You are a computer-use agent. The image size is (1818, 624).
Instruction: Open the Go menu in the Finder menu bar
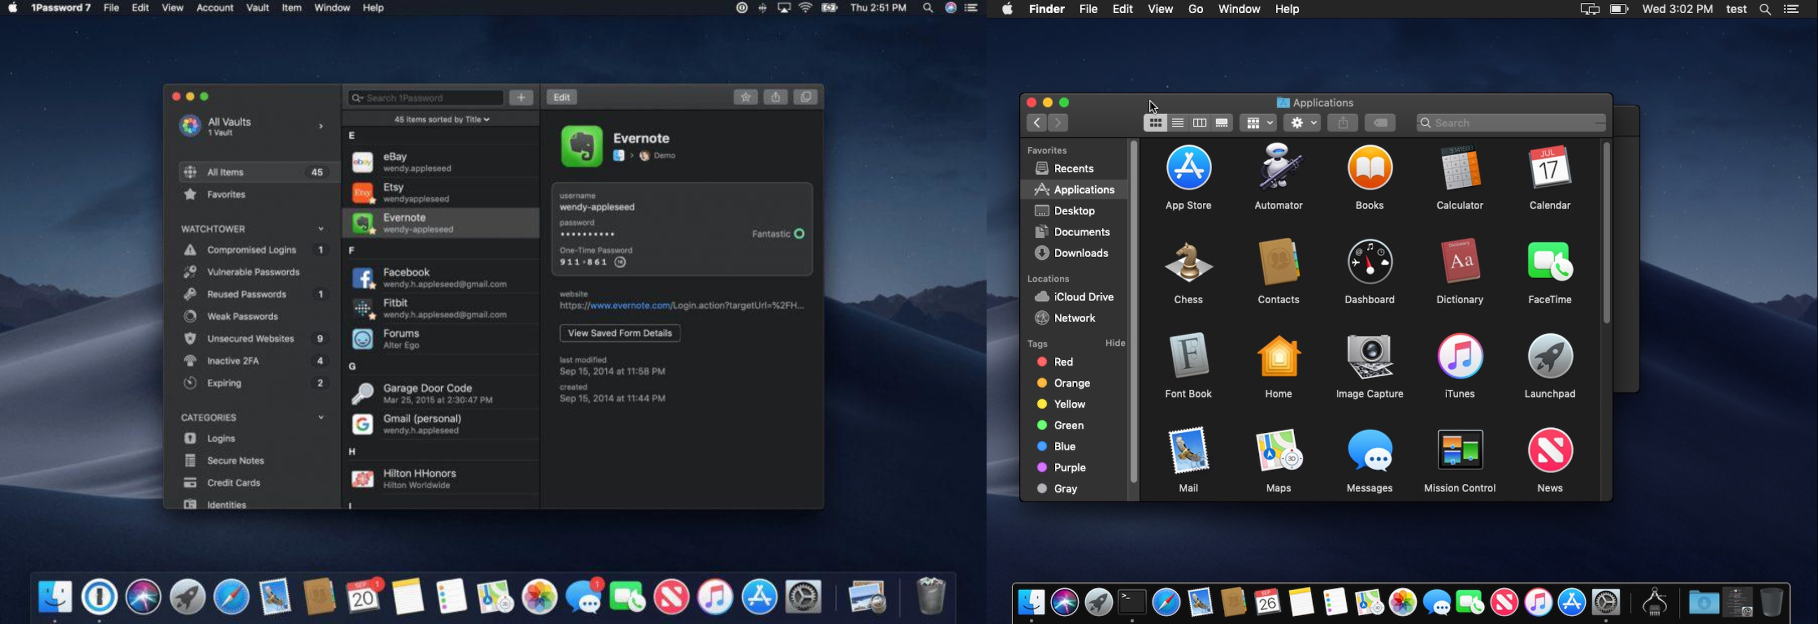tap(1196, 9)
